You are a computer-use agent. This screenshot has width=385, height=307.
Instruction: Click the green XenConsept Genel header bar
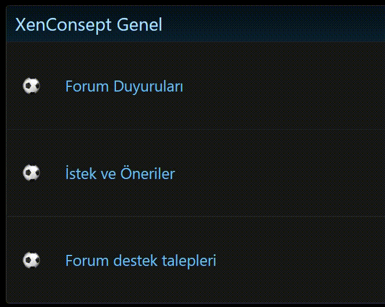[273, 25]
